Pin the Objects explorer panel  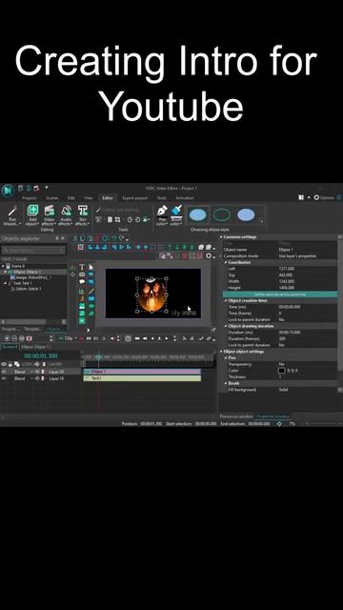(57, 238)
